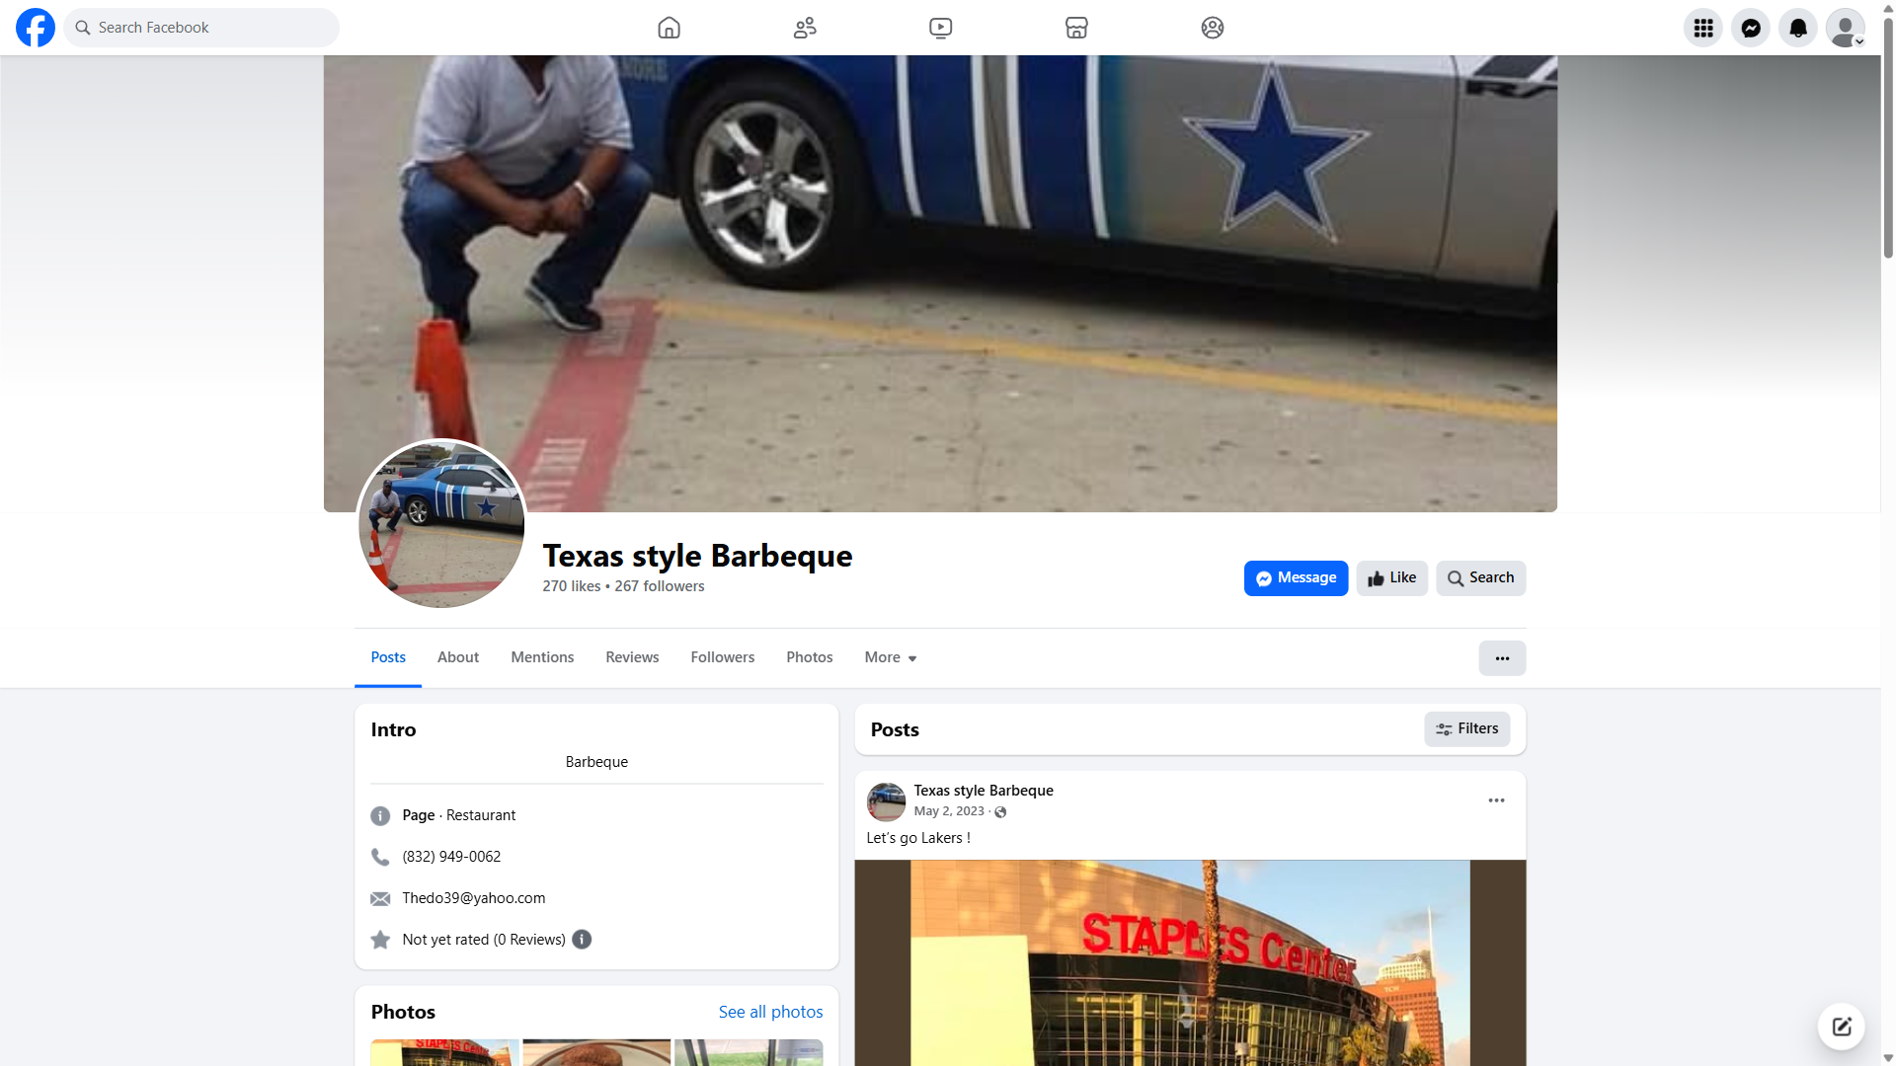Open the Friends icon in navbar
The image size is (1896, 1066).
[x=805, y=28]
